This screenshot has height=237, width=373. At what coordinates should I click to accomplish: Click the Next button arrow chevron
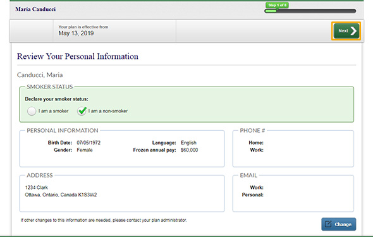click(x=353, y=31)
